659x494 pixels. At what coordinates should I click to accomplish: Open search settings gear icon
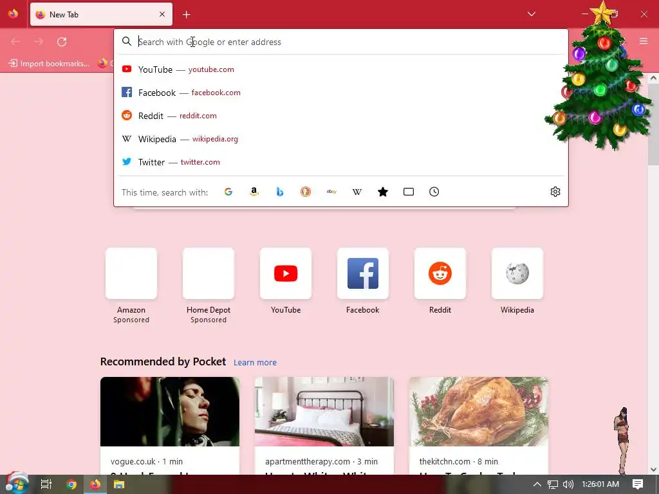tap(555, 192)
